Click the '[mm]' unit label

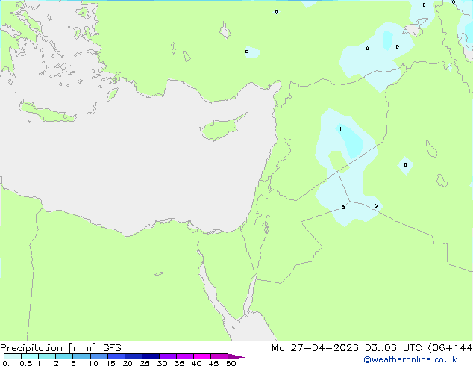pyautogui.click(x=82, y=348)
